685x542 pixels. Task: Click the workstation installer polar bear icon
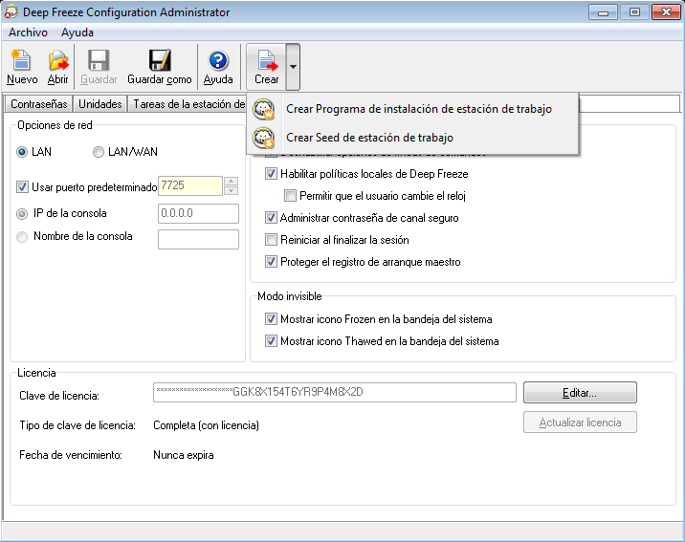pyautogui.click(x=263, y=109)
